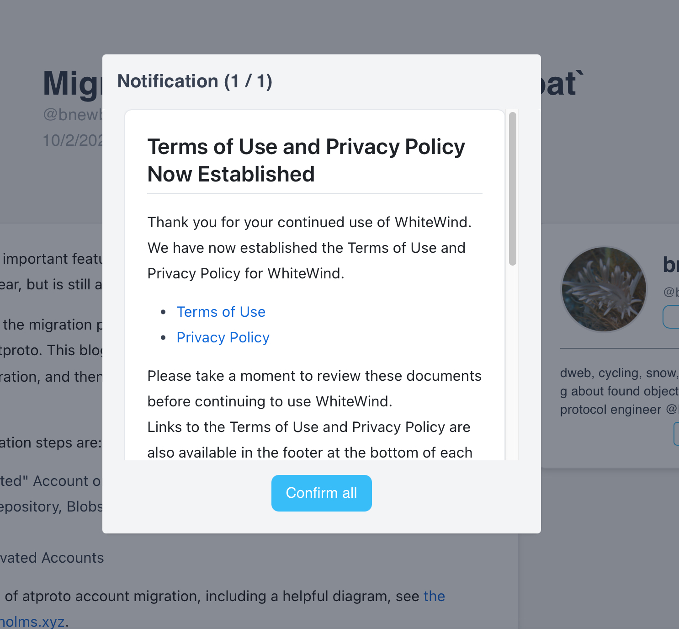This screenshot has height=629, width=679.
Task: Click the @bnewb handle under the post title
Action: 72,114
